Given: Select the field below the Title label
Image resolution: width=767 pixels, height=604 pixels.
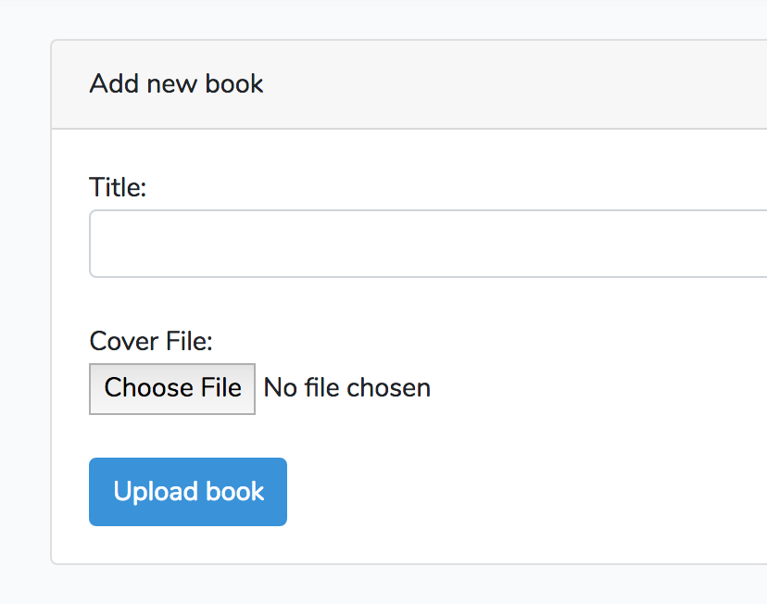Looking at the screenshot, I should pyautogui.click(x=426, y=244).
